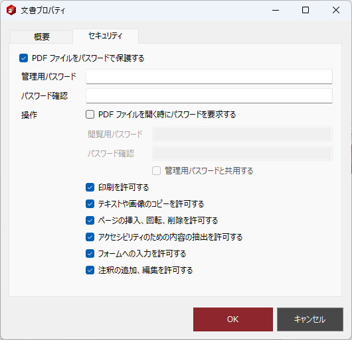Select the セキュリティ tab
The height and width of the screenshot is (340, 352).
[x=106, y=36]
